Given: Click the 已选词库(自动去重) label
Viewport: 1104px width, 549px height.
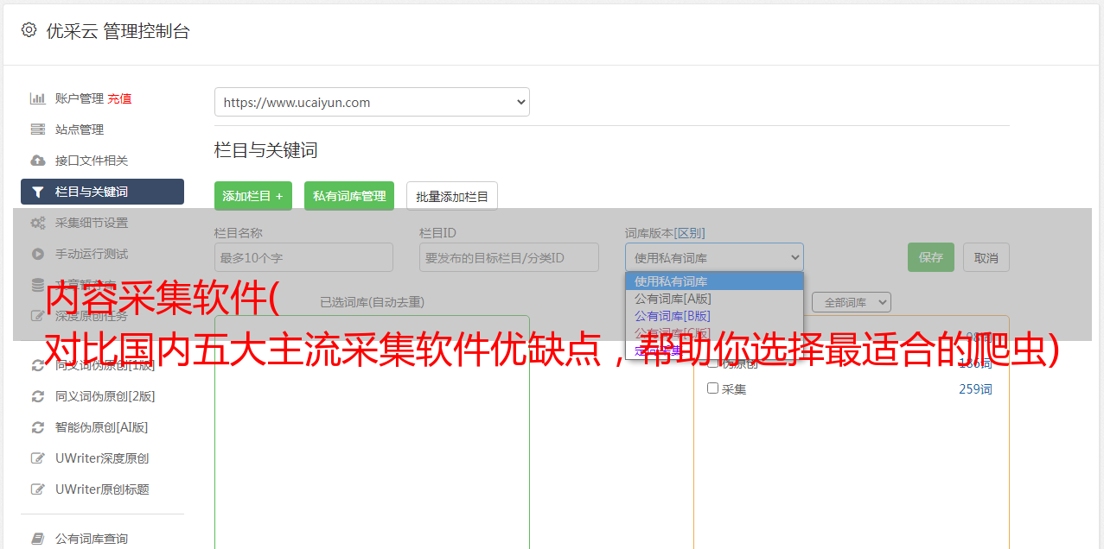Looking at the screenshot, I should [x=373, y=302].
